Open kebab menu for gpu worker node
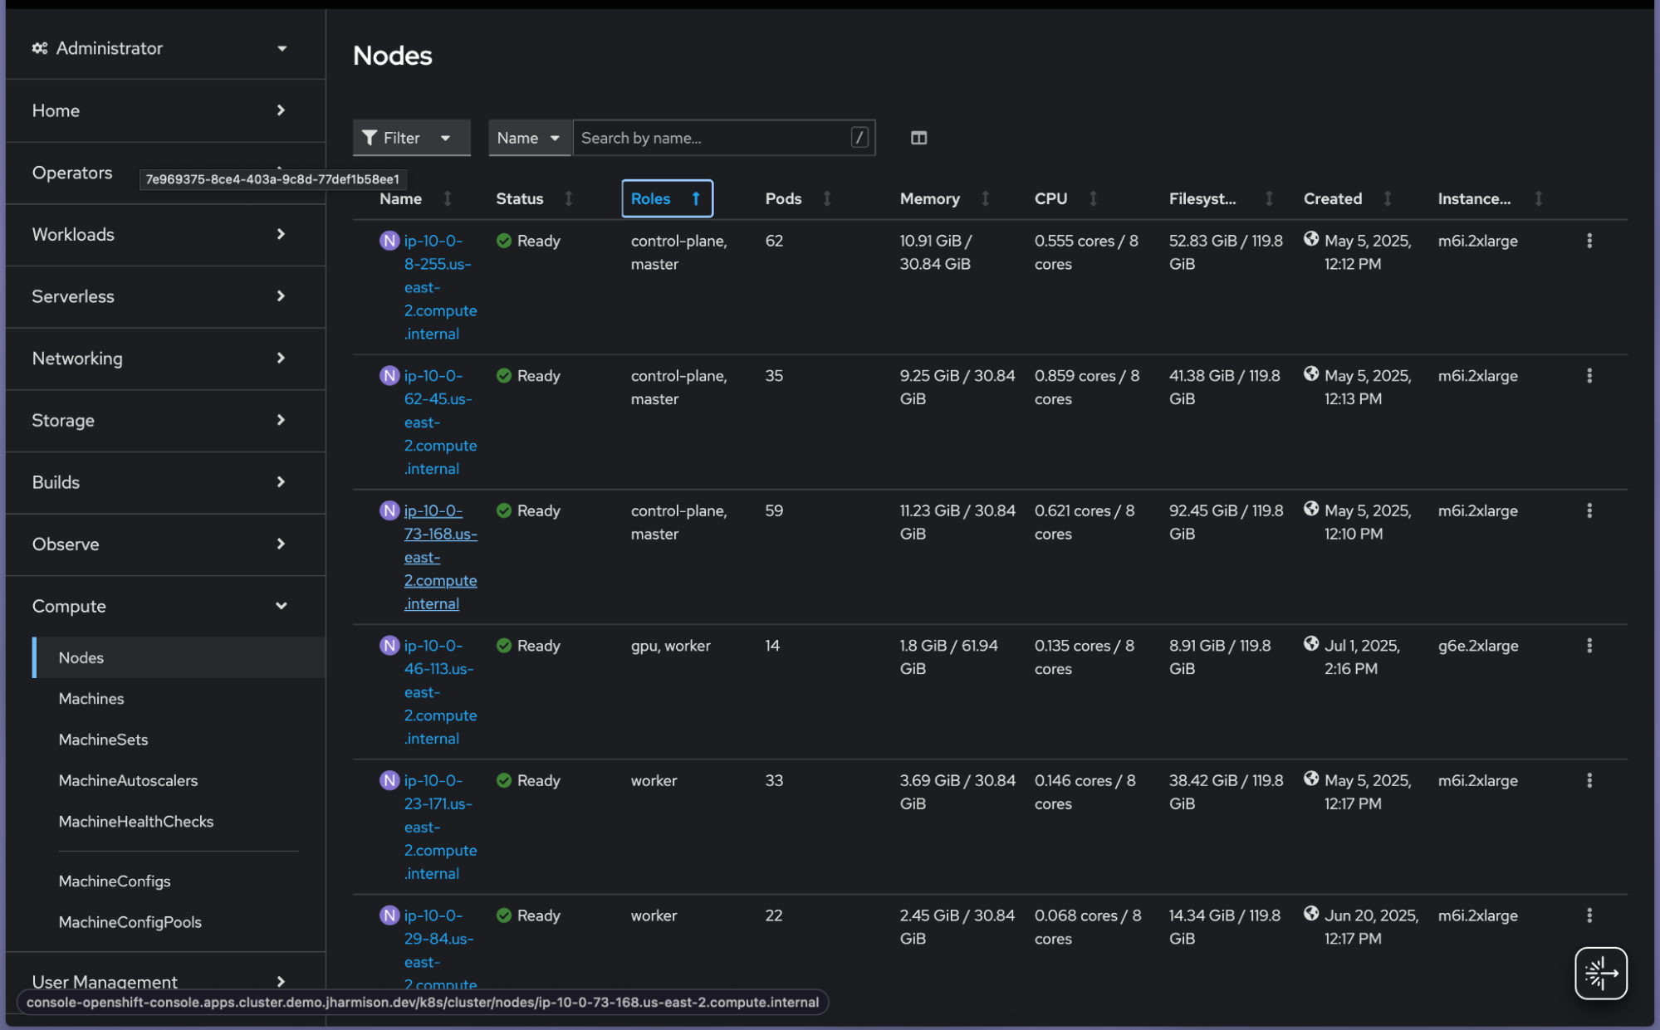The height and width of the screenshot is (1030, 1660). pos(1589,646)
